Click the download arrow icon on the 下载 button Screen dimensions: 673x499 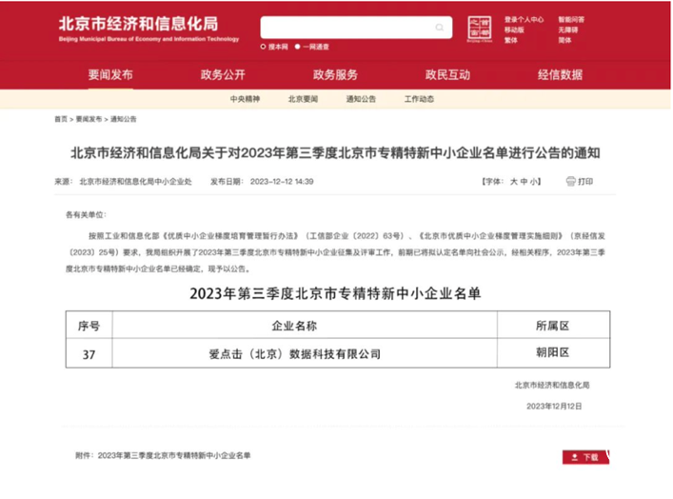pyautogui.click(x=575, y=457)
